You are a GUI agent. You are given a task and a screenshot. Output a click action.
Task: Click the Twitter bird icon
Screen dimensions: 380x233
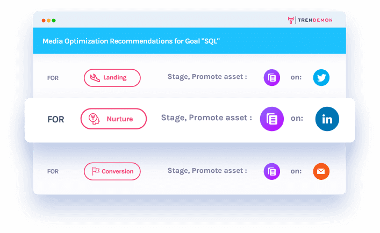click(x=321, y=78)
